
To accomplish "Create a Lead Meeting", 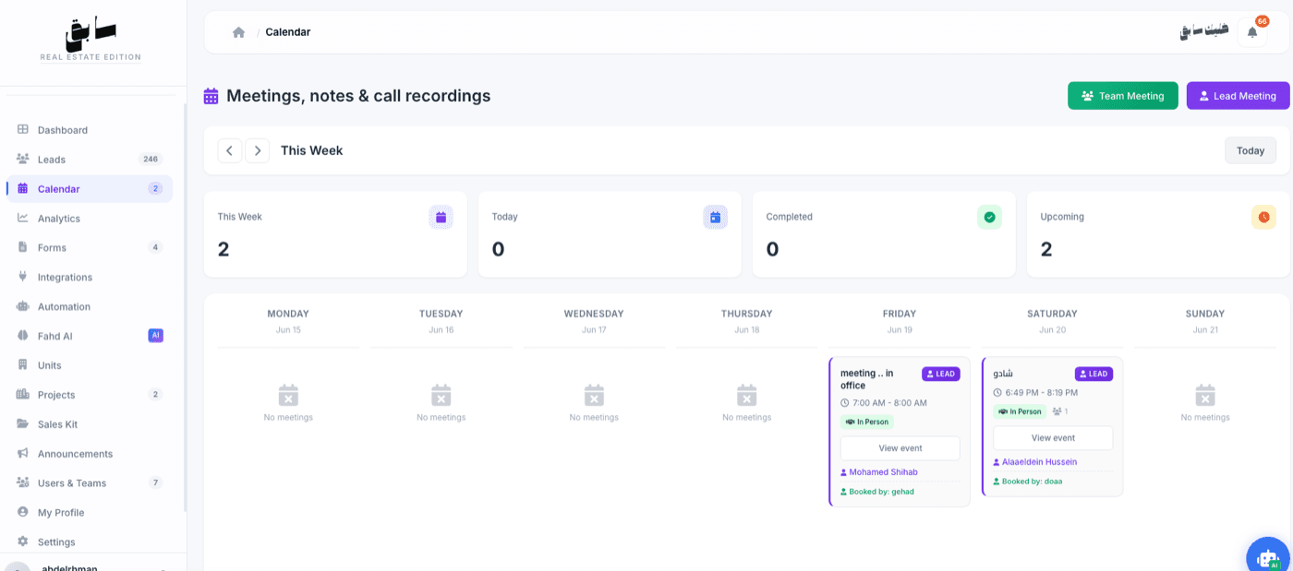I will pos(1239,96).
